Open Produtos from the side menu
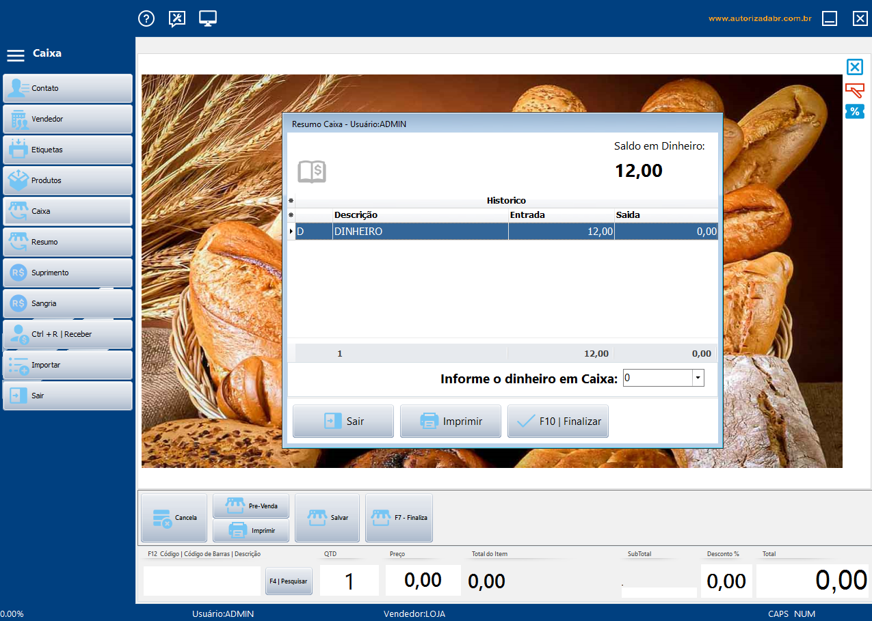This screenshot has width=872, height=621. click(x=67, y=180)
